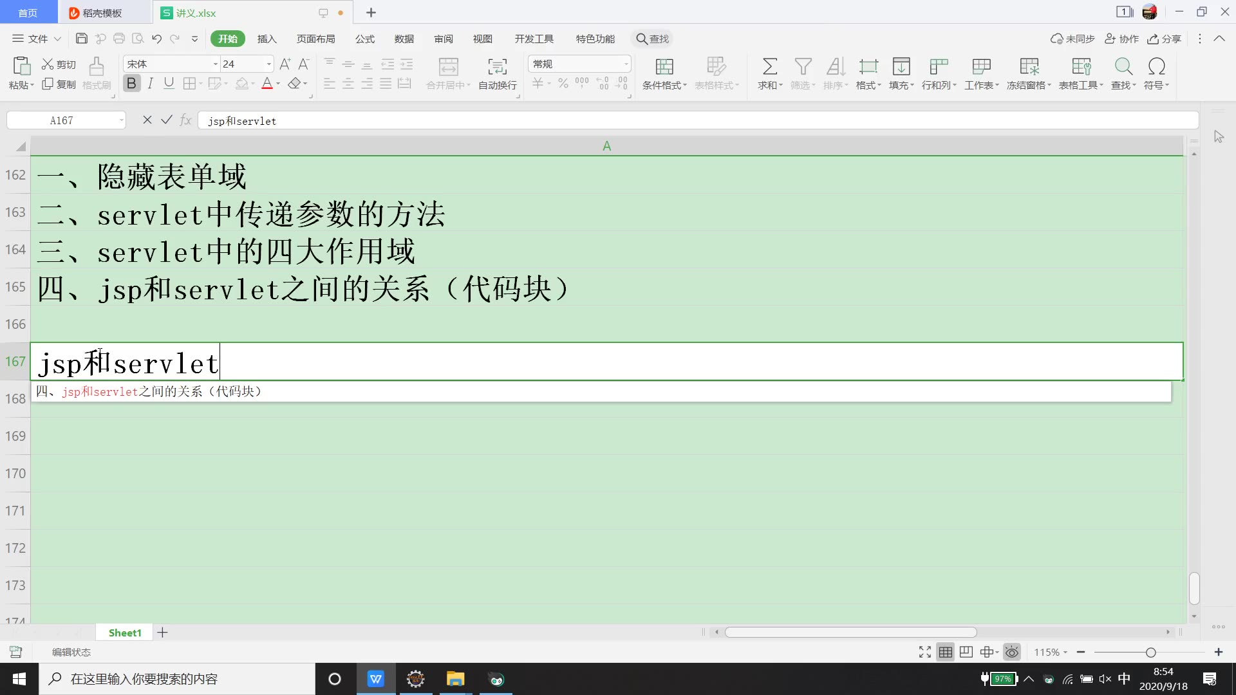Click the fx insert function button
Screen dimensions: 1236x695
(x=186, y=120)
